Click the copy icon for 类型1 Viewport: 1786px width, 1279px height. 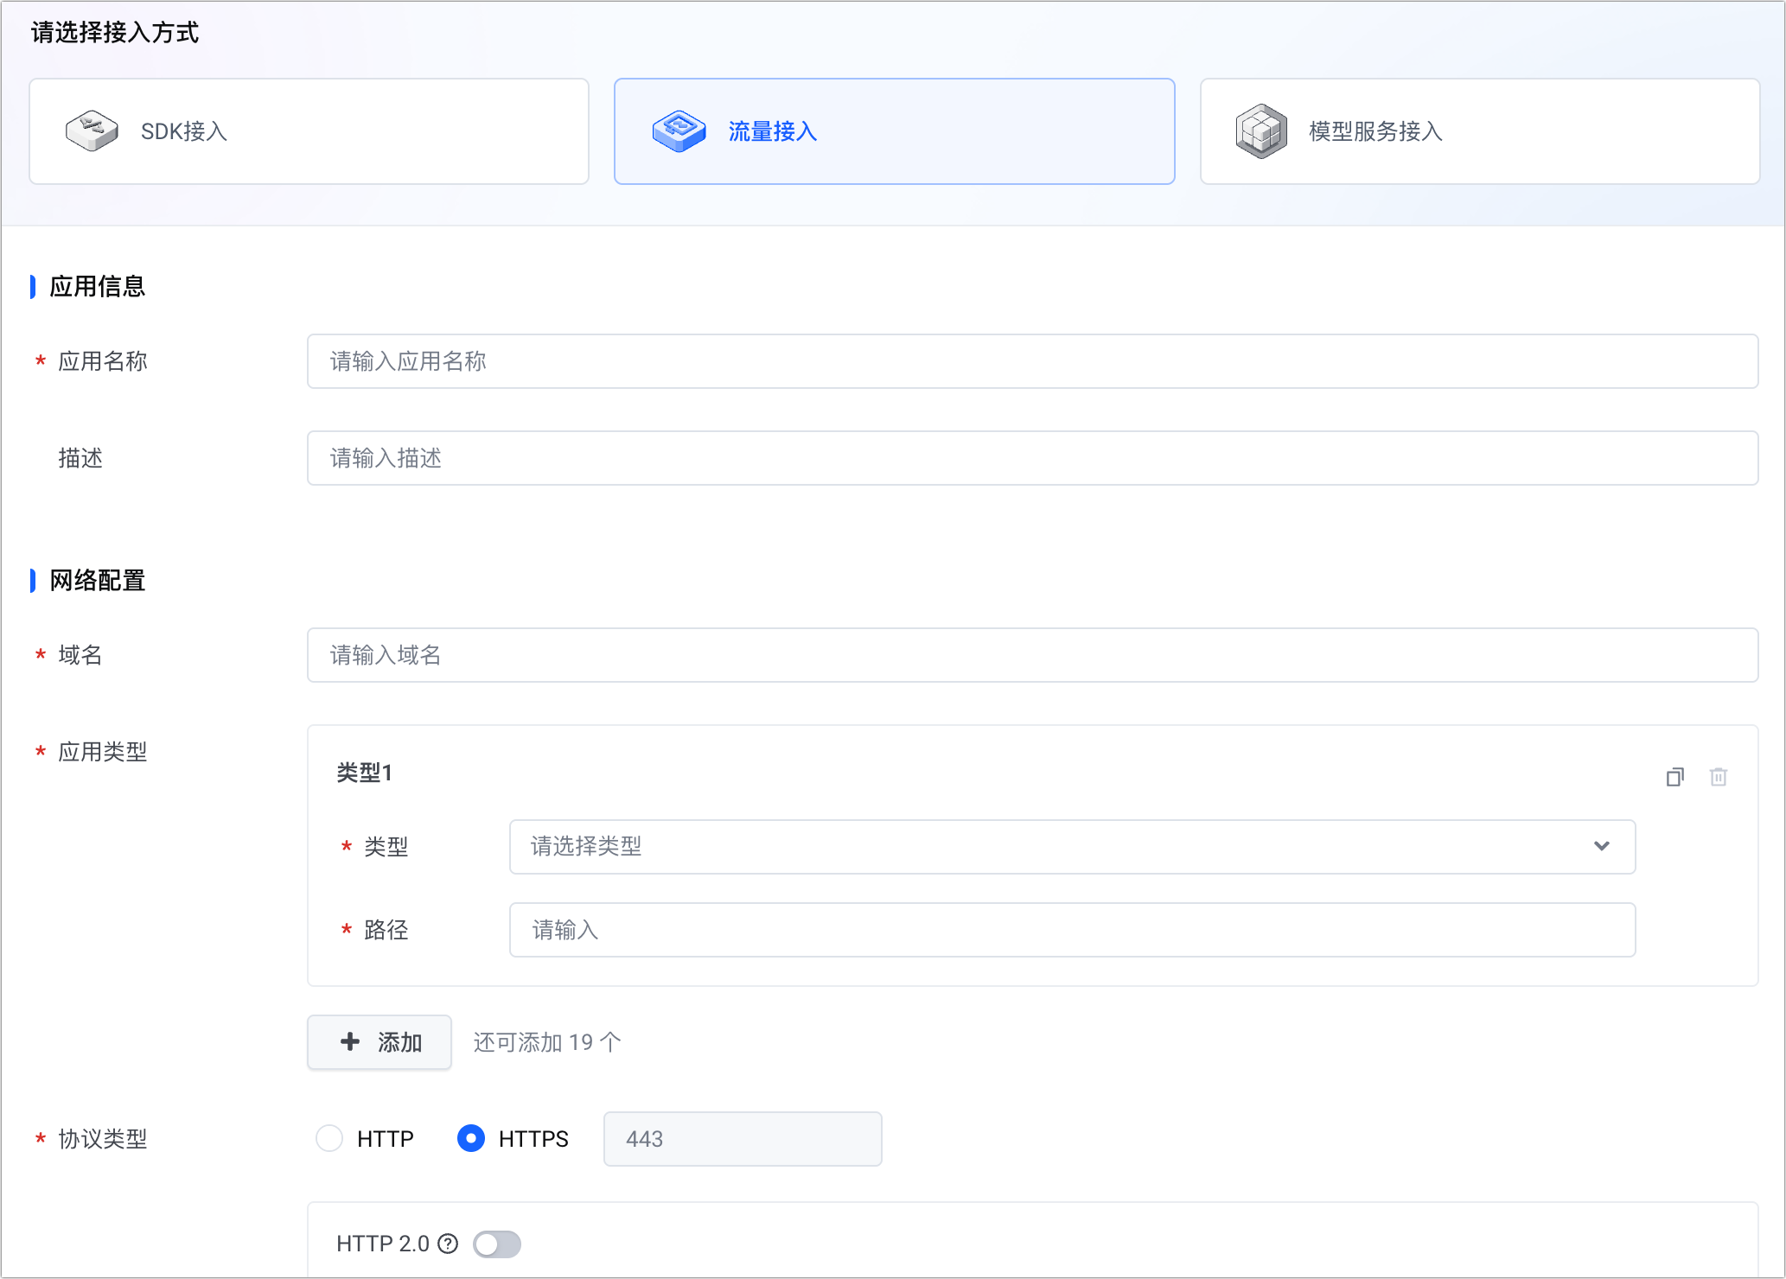[1674, 777]
